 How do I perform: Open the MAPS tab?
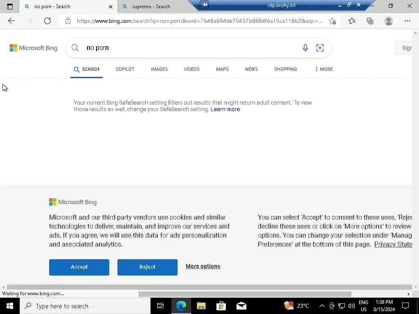coord(222,69)
